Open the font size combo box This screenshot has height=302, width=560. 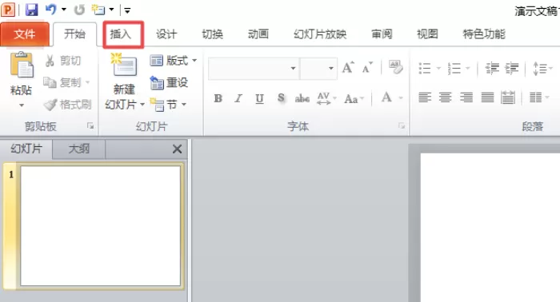click(x=318, y=68)
